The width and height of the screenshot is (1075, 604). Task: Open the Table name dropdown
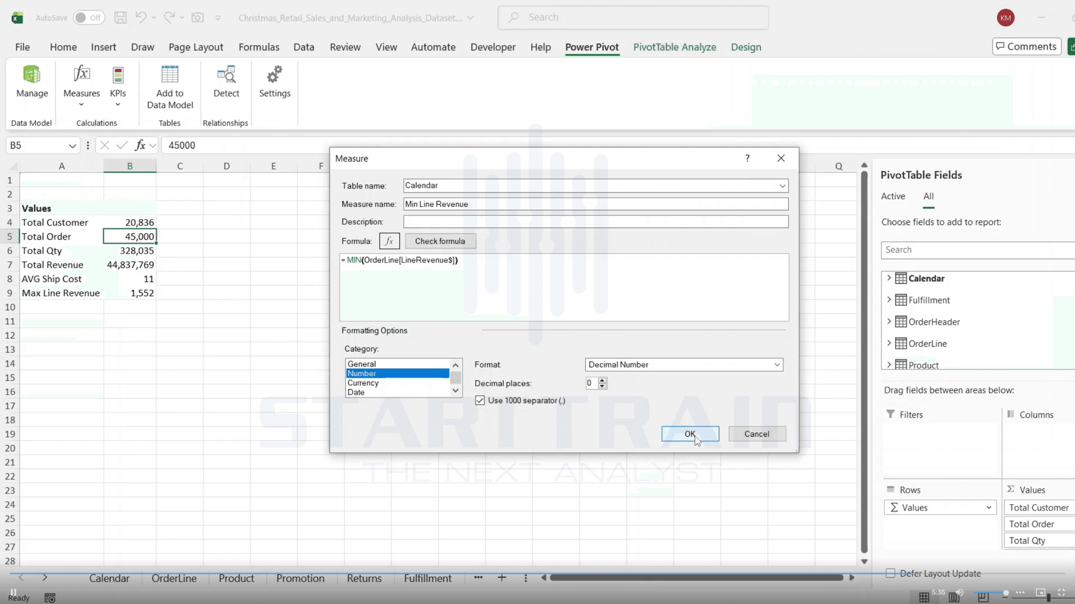click(782, 186)
